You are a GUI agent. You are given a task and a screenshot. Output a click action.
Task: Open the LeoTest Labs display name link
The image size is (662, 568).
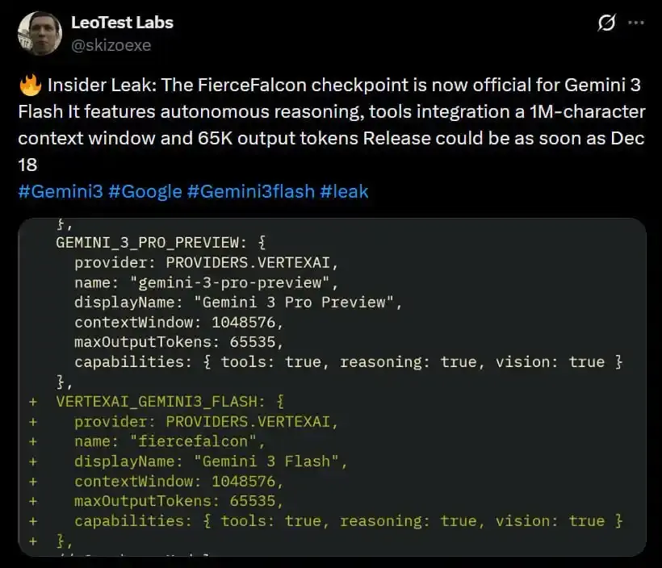tap(122, 23)
